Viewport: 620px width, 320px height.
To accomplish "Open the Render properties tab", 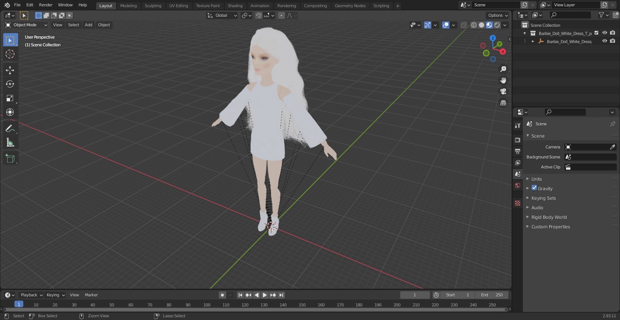I will point(517,140).
